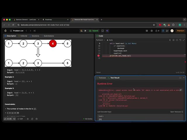Switch to Editorial tab
The width and height of the screenshot is (187, 140).
(x=23, y=36)
